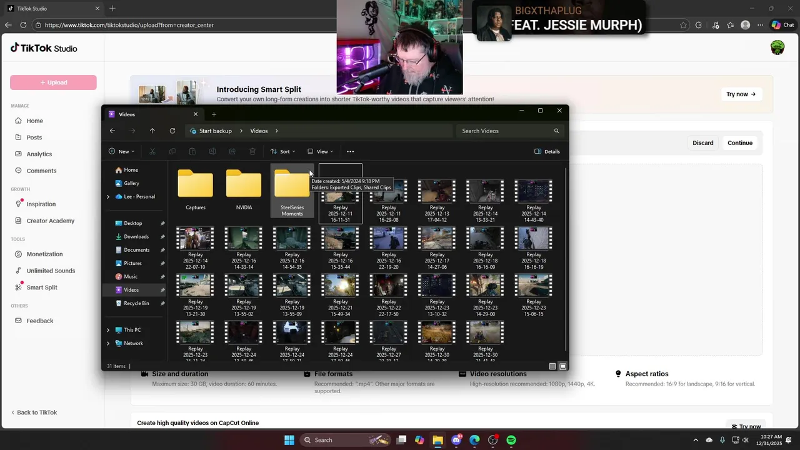The image size is (800, 450).
Task: Open Feedback in TikTok Studio sidebar
Action: 40,321
